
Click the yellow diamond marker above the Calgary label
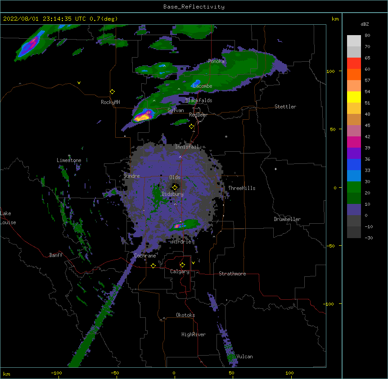(182, 265)
